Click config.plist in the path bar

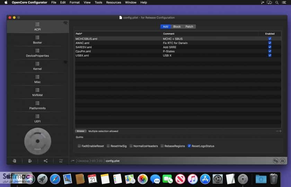(x=113, y=161)
